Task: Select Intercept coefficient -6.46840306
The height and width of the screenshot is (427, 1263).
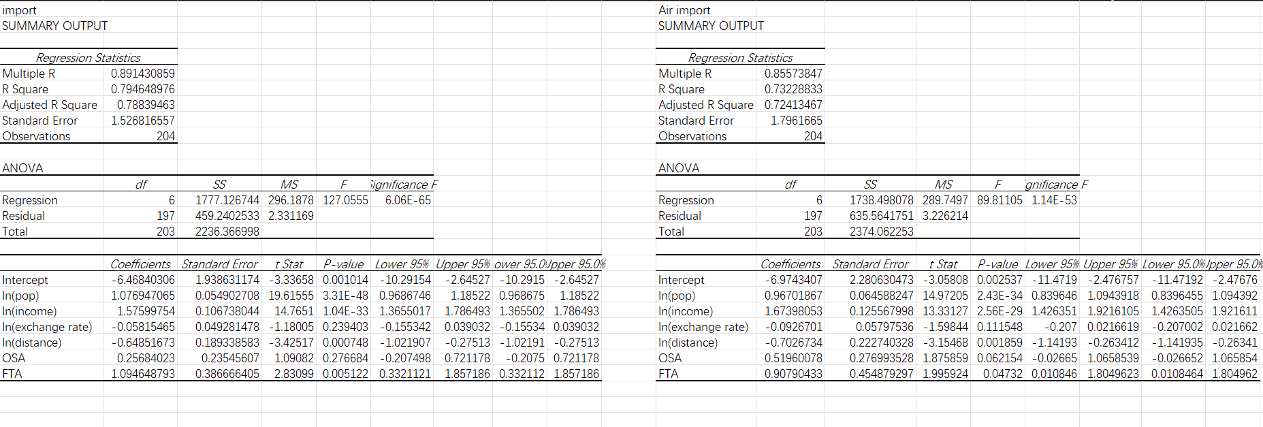Action: point(143,280)
